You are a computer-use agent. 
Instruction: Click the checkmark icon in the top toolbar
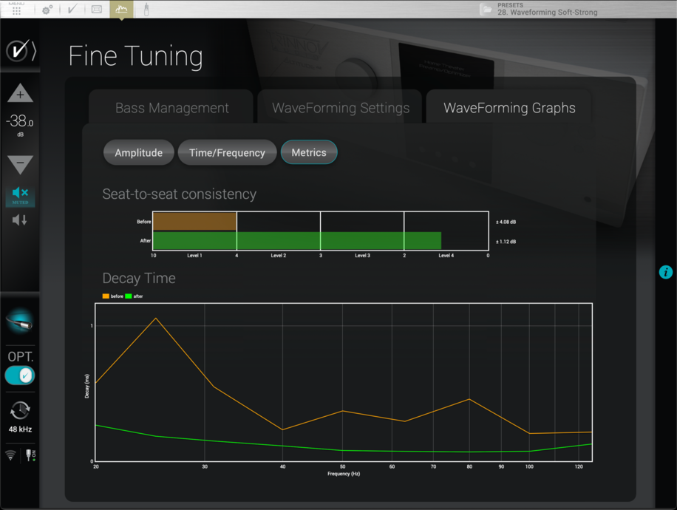(x=72, y=10)
